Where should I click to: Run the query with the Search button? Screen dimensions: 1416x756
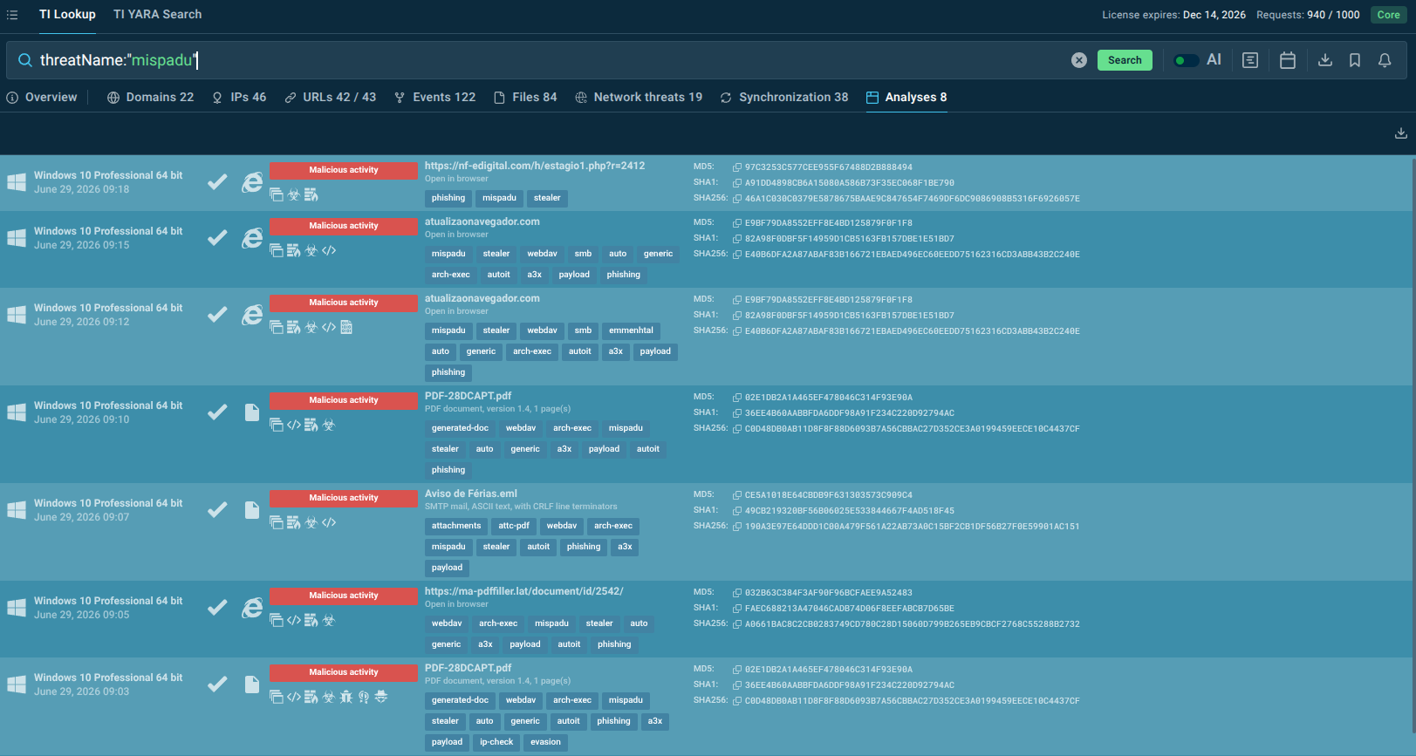(1125, 60)
